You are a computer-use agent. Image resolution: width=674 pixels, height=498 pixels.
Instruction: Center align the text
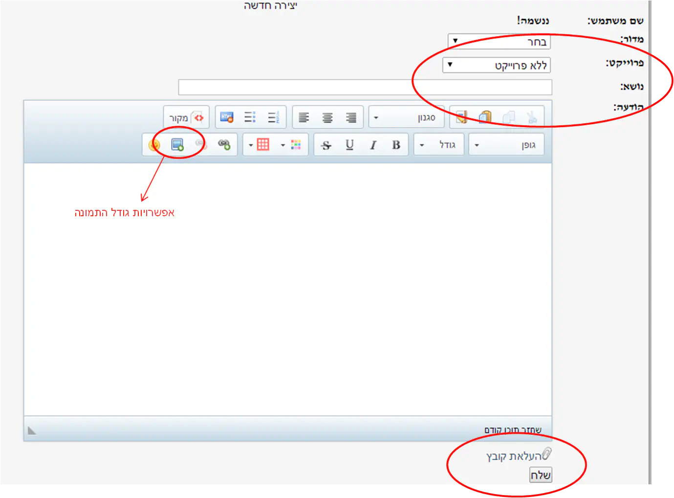(327, 117)
